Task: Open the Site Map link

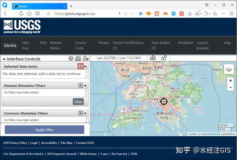Action: (66, 143)
